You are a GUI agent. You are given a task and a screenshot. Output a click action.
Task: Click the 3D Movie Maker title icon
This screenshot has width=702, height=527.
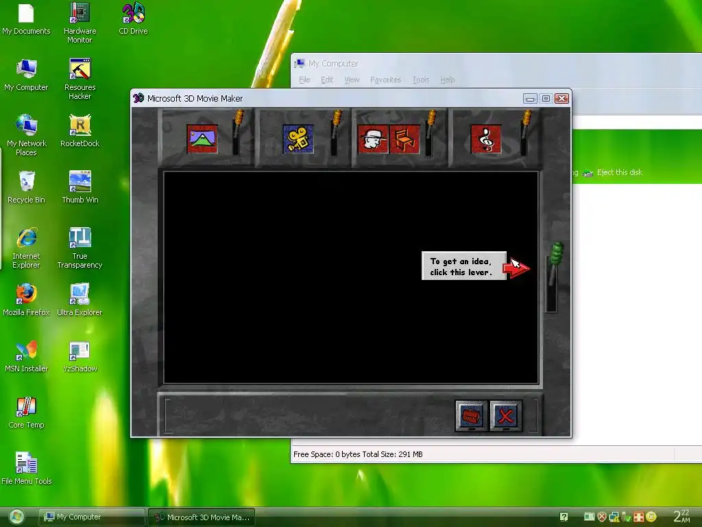pos(138,98)
